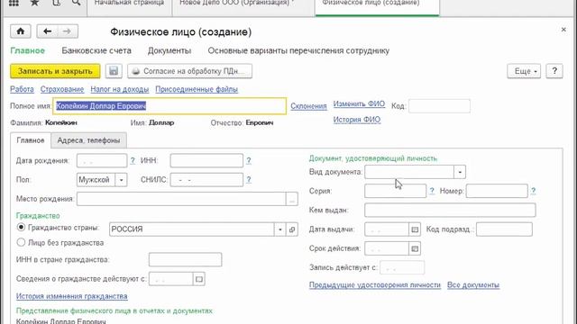Show hint next to Дата рождения
Viewport: 577px width, 324px height.
click(x=133, y=160)
